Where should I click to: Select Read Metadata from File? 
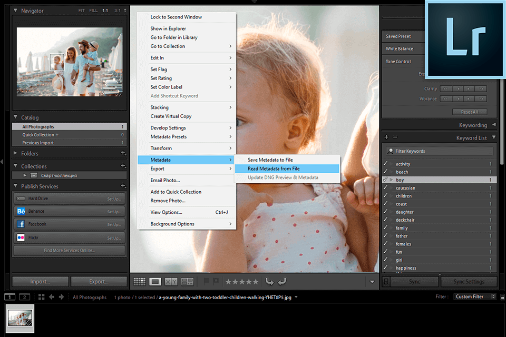(287, 168)
